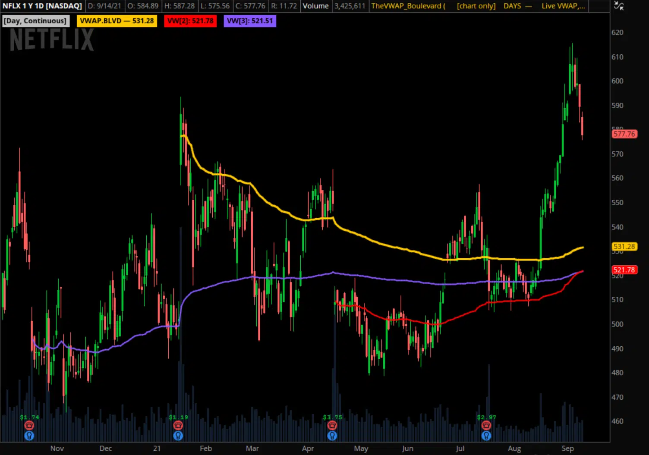The image size is (649, 455).
Task: Click the Aug label on time axis
Action: (514, 449)
